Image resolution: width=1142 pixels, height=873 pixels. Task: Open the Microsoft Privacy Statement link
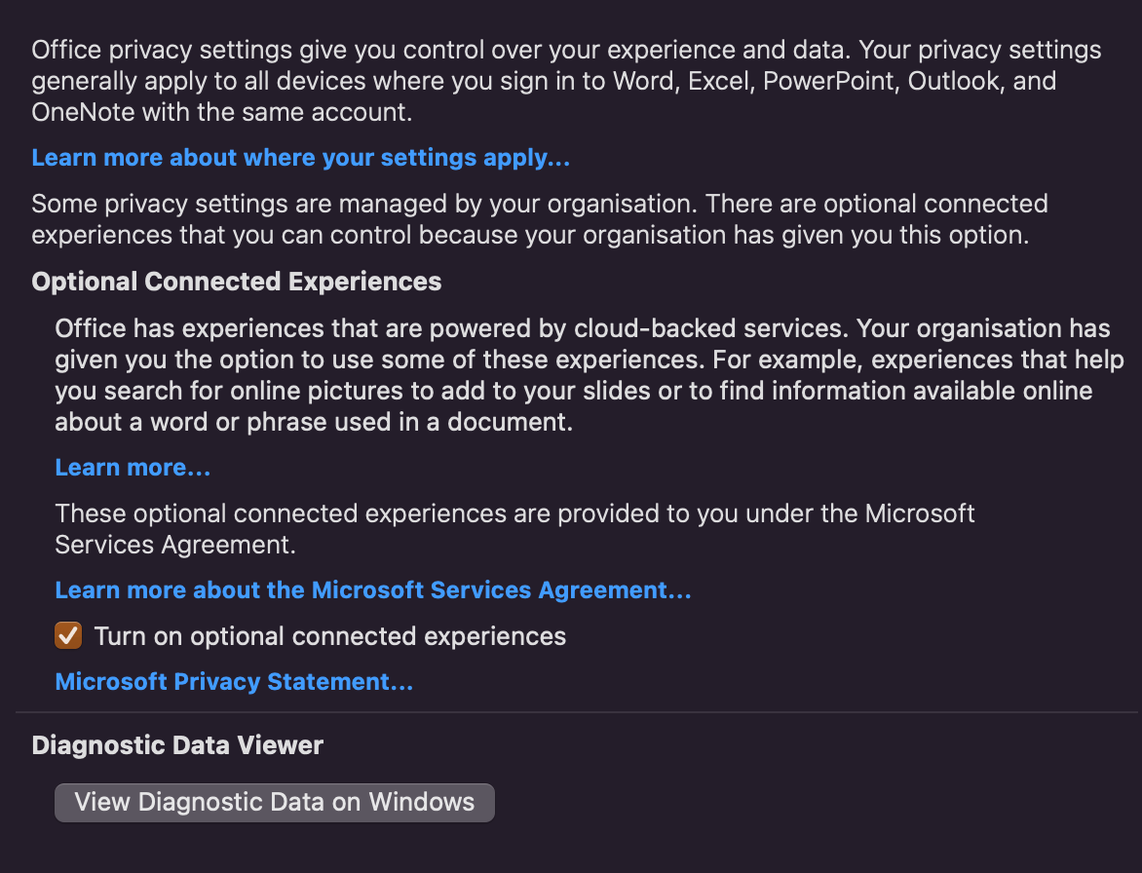[x=234, y=682]
